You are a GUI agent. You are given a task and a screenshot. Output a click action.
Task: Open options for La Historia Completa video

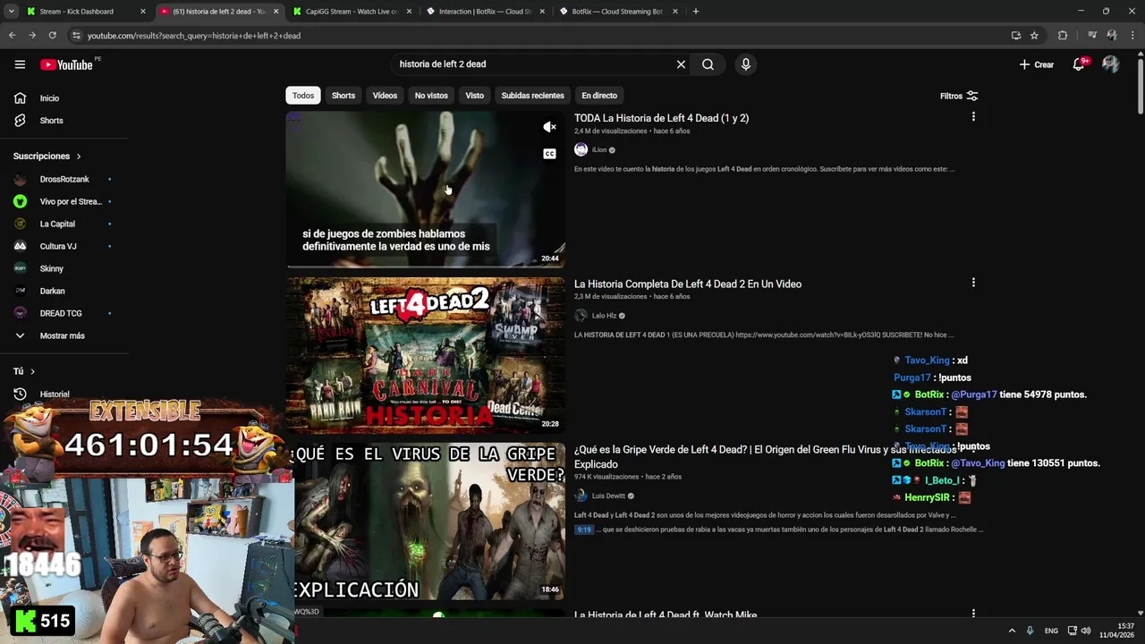[973, 283]
